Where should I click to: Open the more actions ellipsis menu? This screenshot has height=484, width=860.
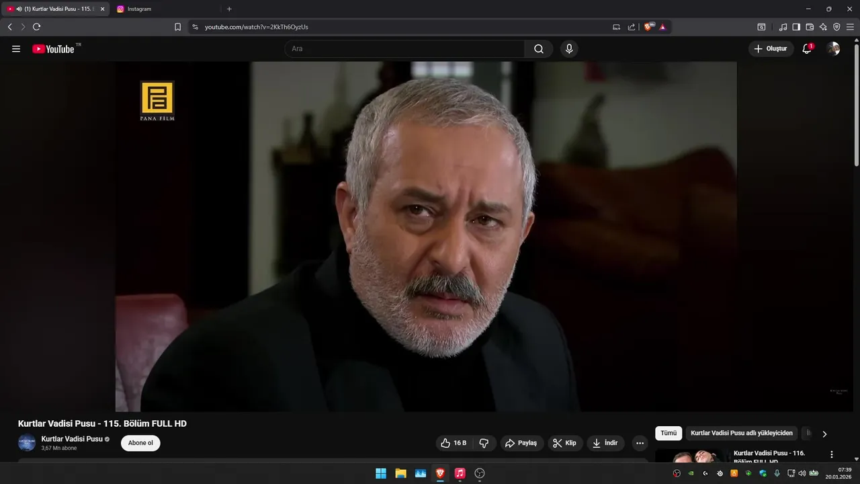(x=640, y=443)
